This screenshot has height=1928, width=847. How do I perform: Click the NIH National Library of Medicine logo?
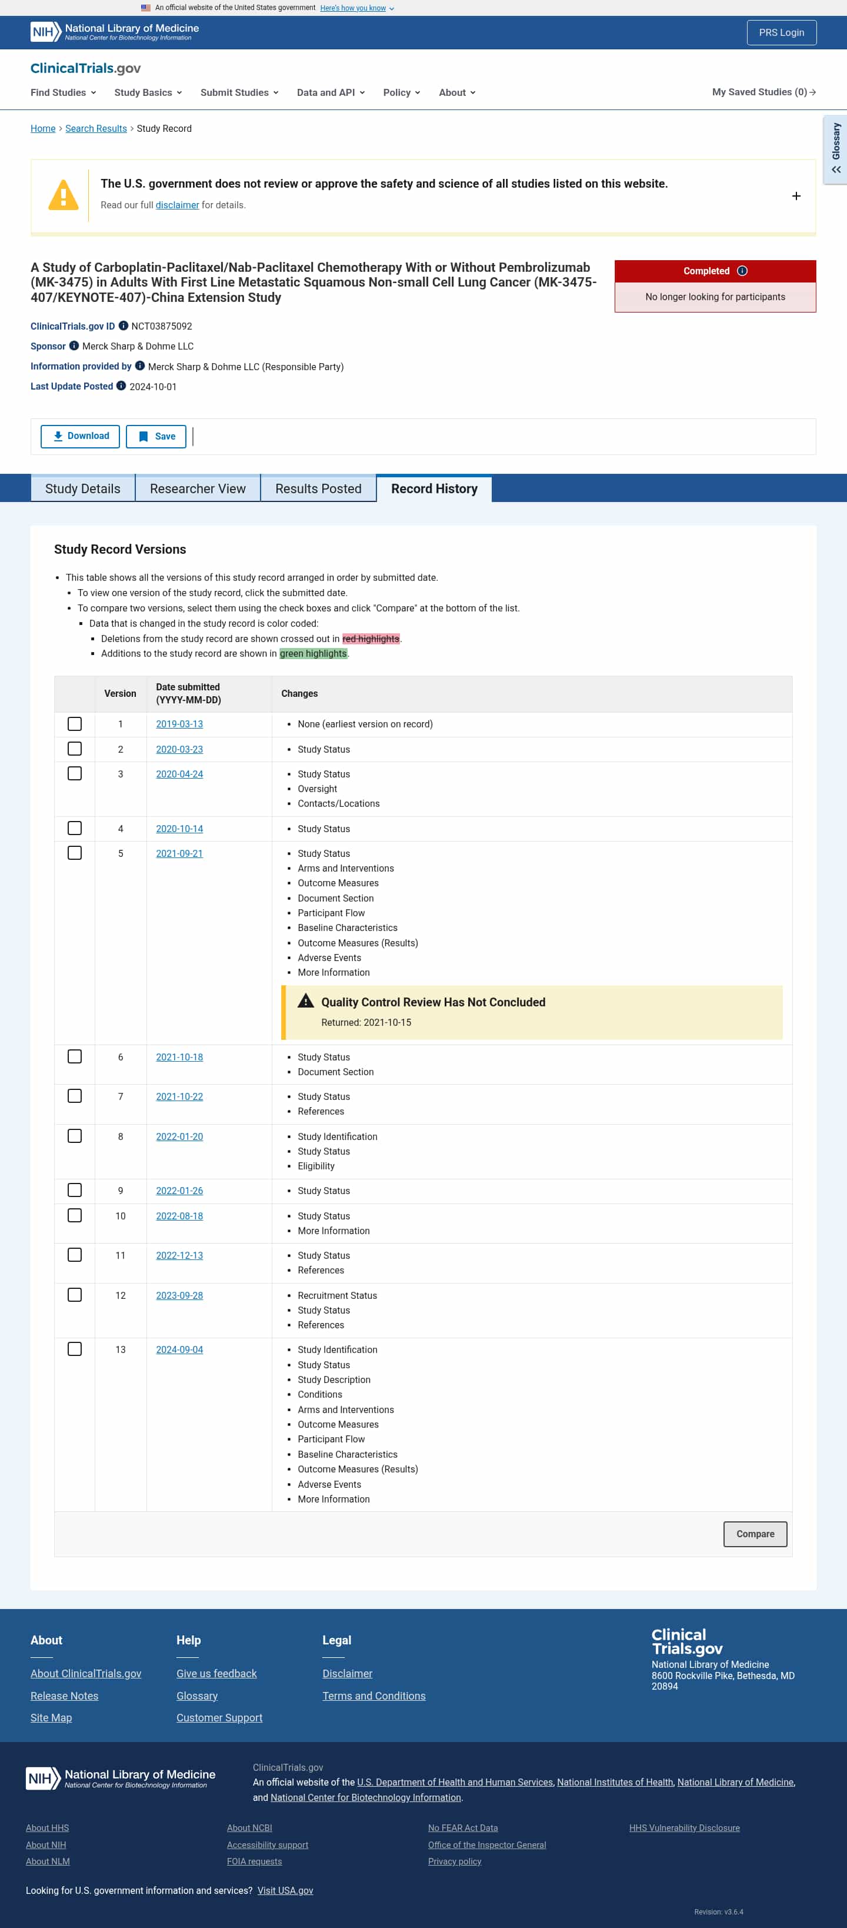point(115,32)
